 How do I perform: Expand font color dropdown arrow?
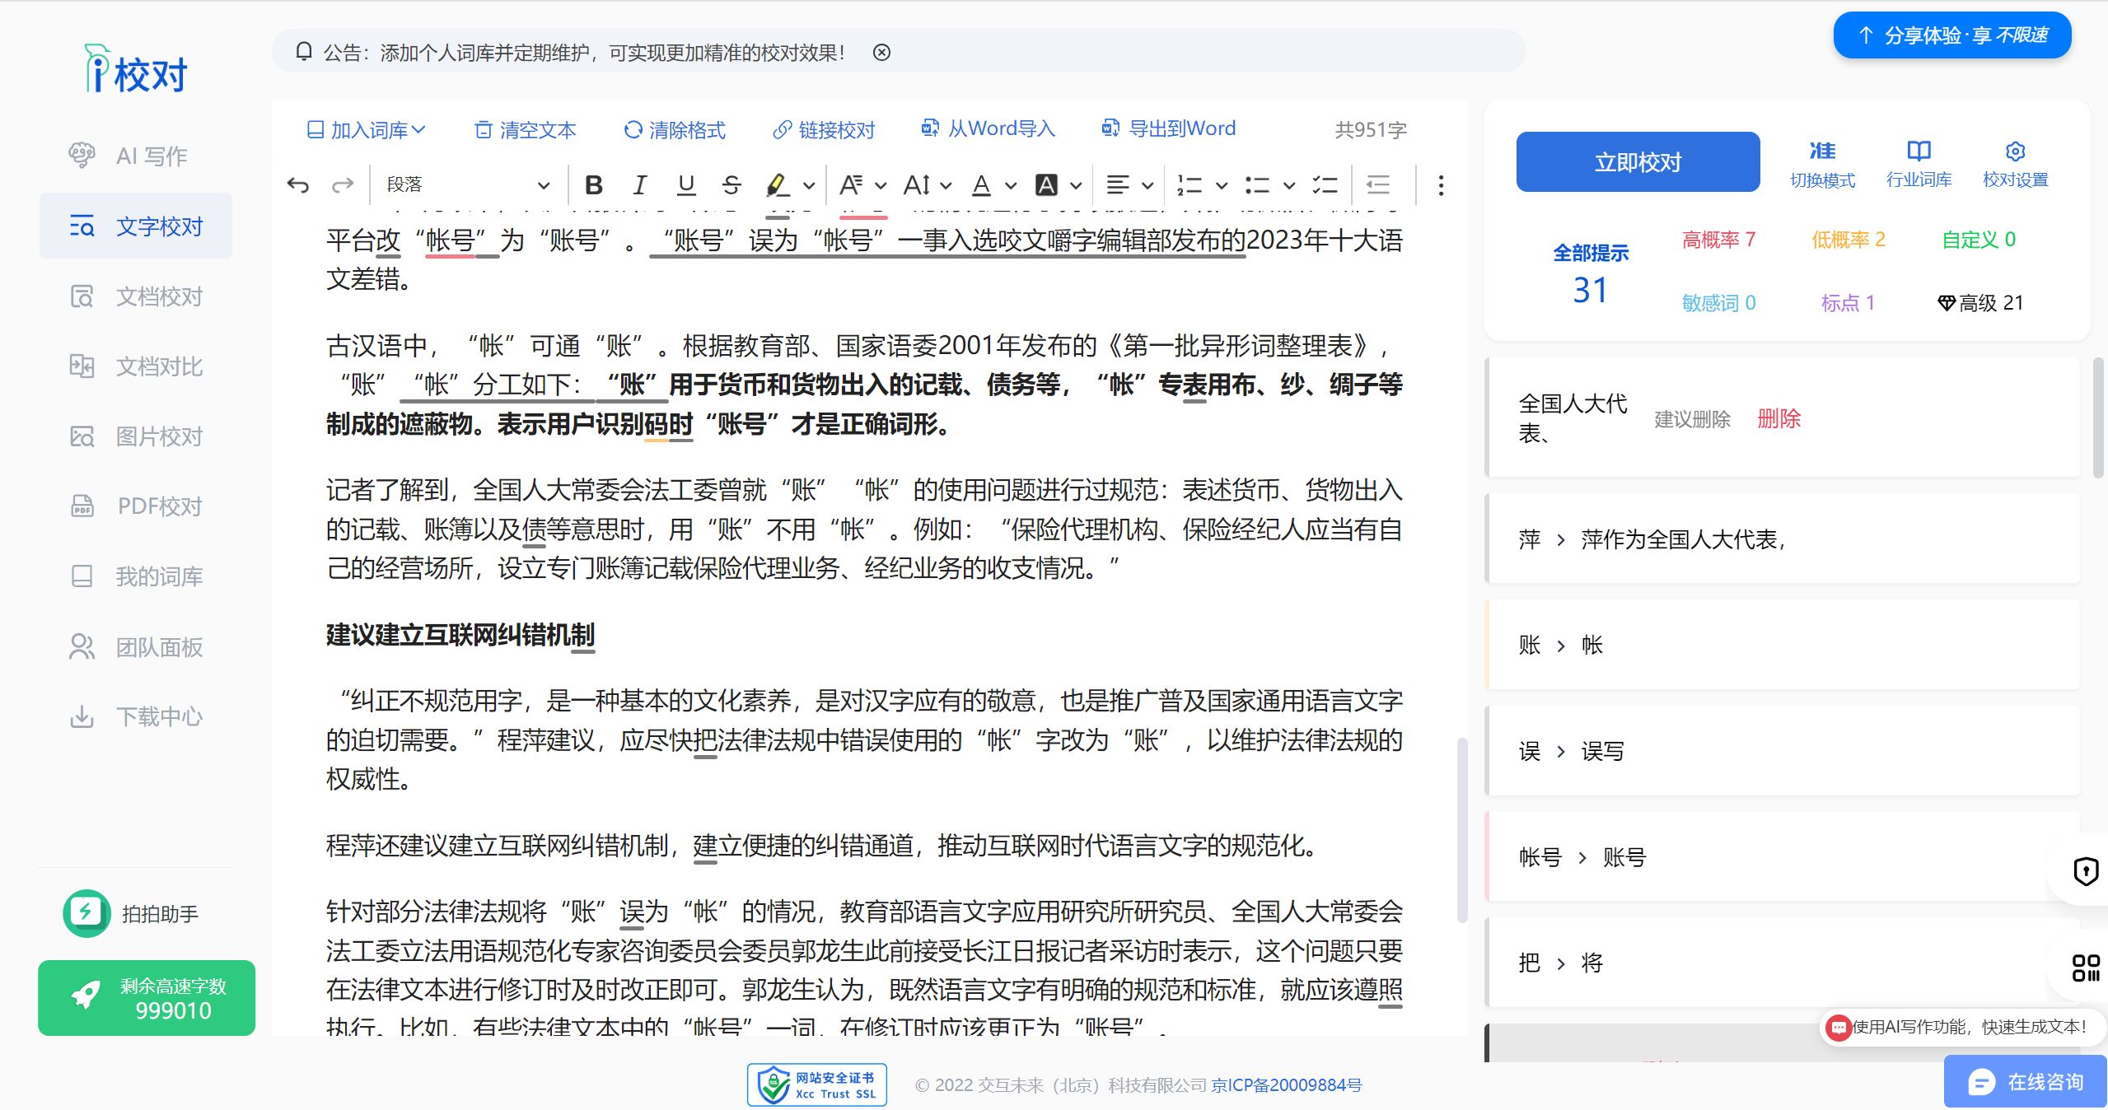point(1011,186)
